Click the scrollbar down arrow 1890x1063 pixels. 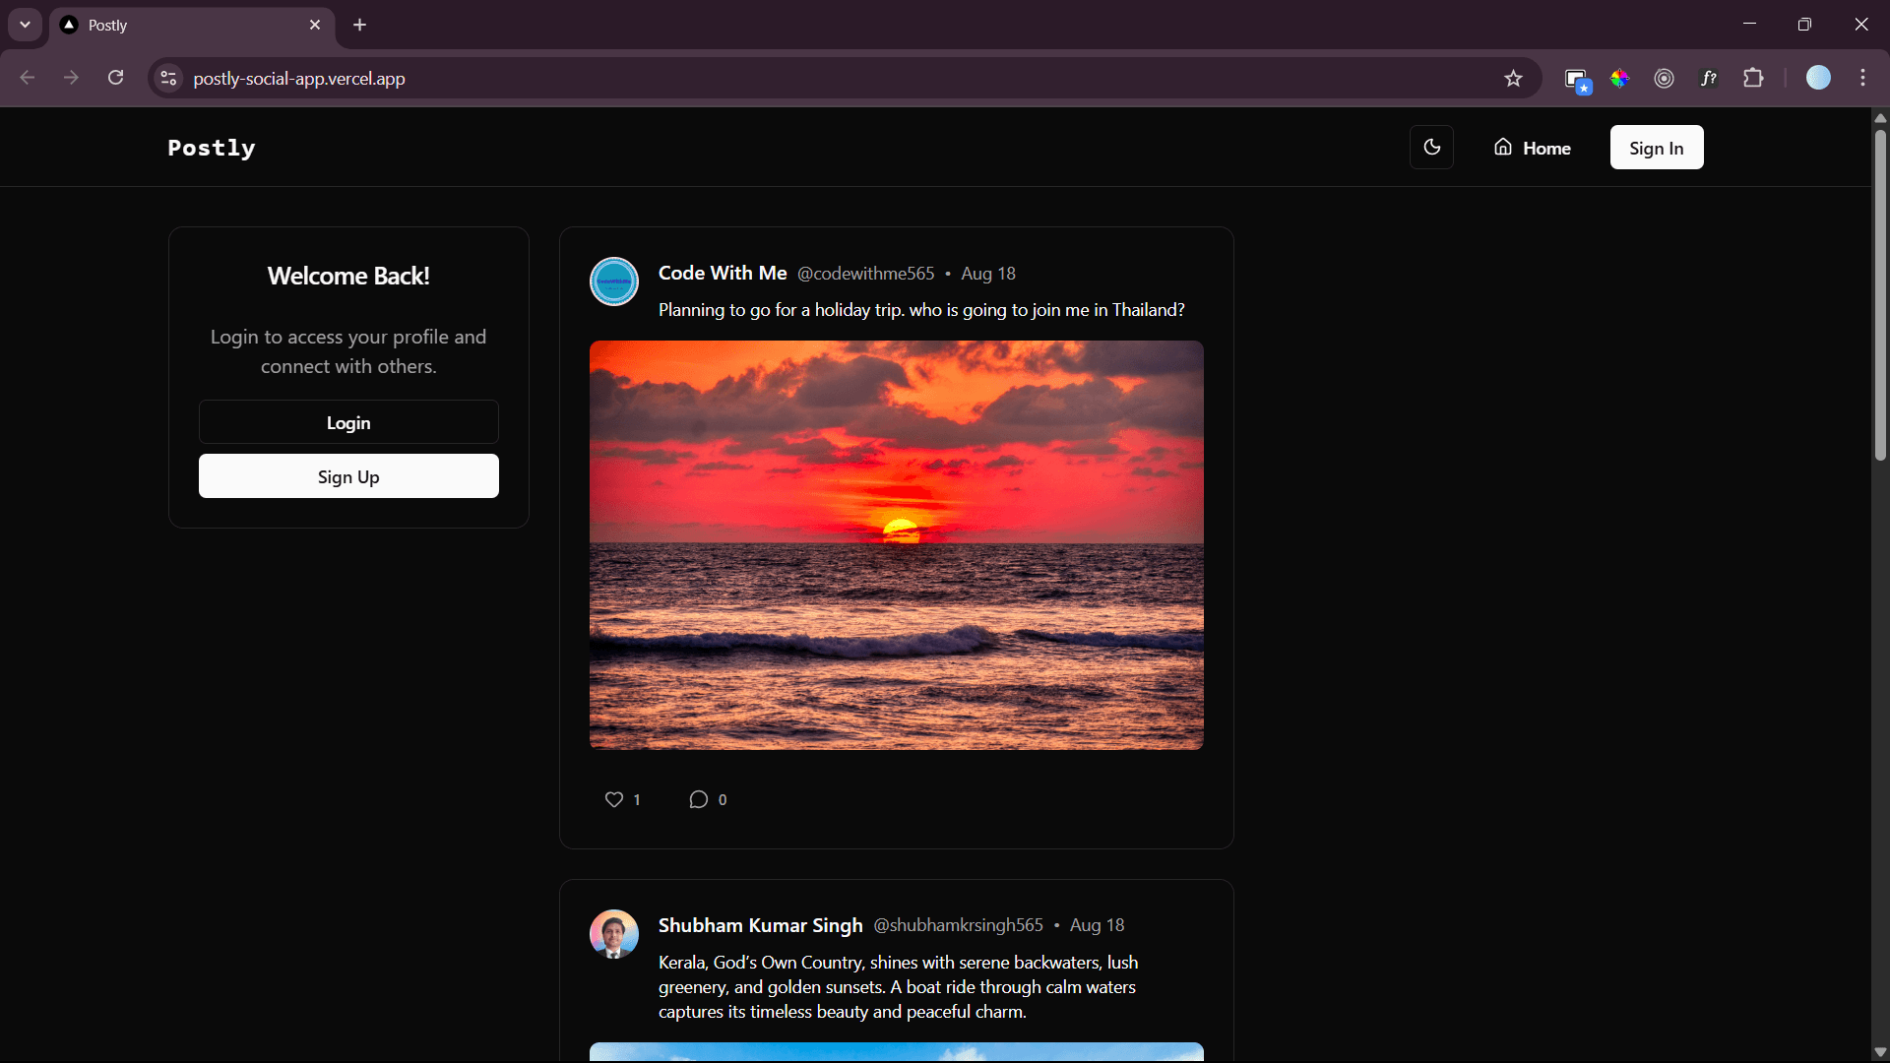click(1880, 1051)
